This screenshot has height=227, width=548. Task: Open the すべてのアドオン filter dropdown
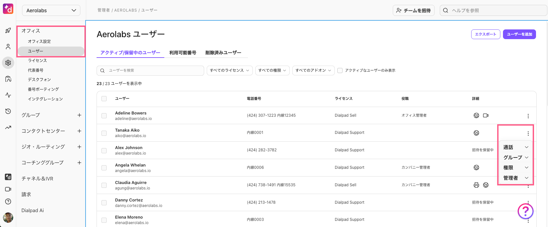[x=313, y=70]
